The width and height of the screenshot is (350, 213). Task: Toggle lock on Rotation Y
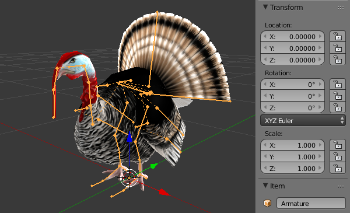click(338, 96)
